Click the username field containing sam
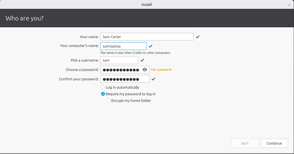Viewport: 294px width, 154px height. (119, 60)
